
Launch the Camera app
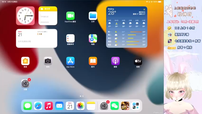click(48, 61)
